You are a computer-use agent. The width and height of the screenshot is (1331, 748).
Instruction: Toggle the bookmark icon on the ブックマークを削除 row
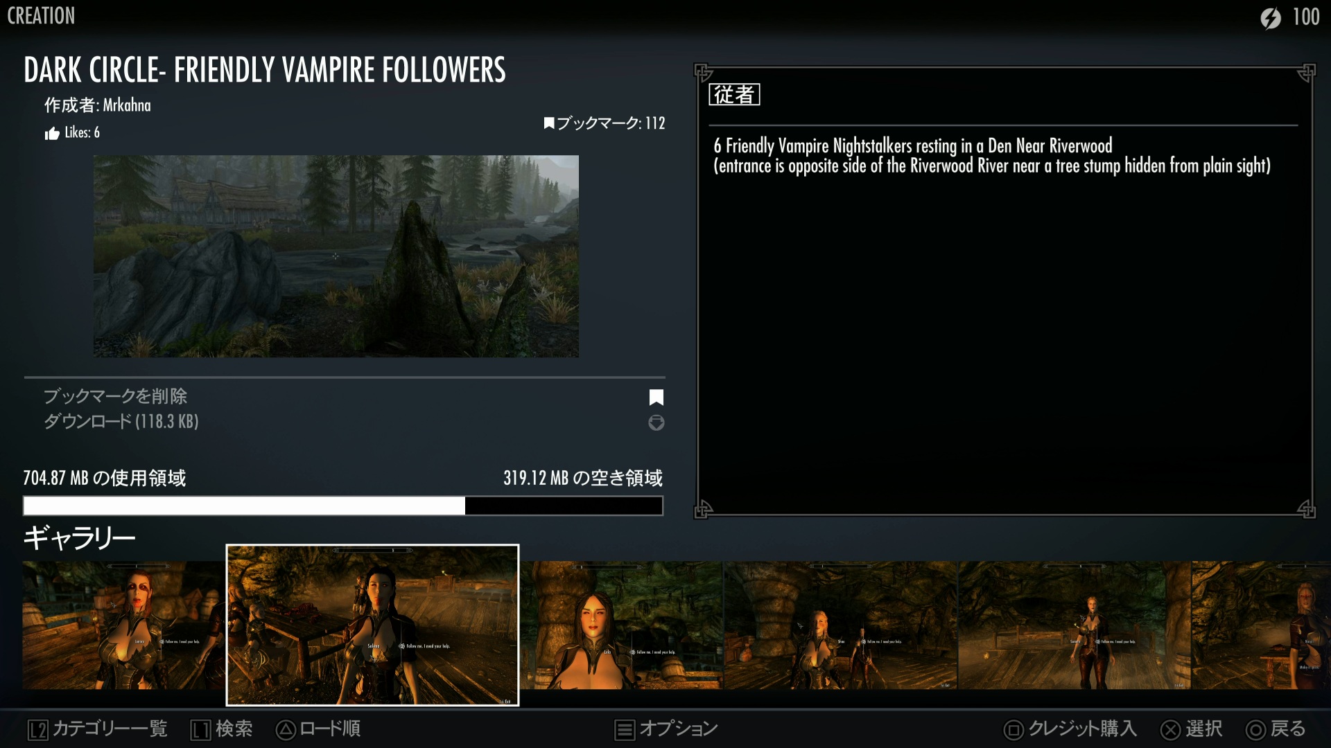tap(656, 397)
